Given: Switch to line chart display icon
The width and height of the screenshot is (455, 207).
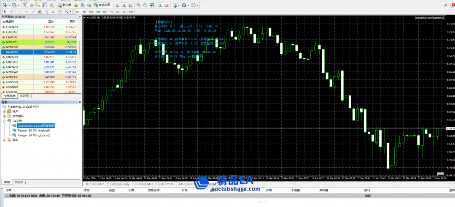Looking at the screenshot, I should click(131, 5).
